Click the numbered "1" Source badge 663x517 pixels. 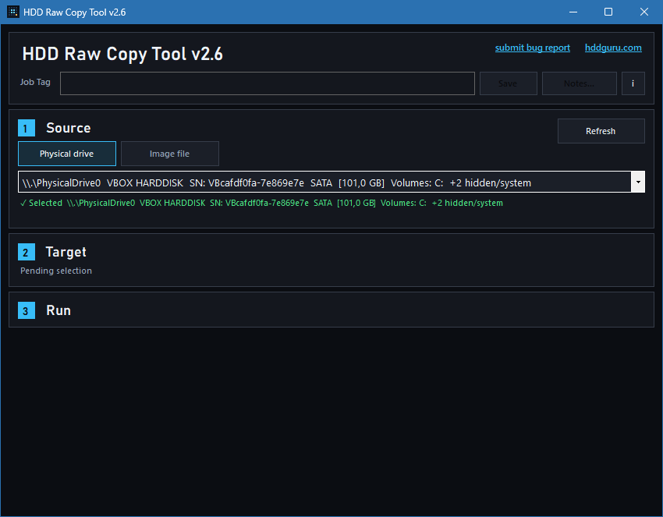[26, 127]
